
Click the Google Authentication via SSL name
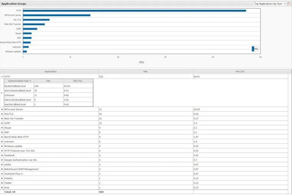(21, 160)
